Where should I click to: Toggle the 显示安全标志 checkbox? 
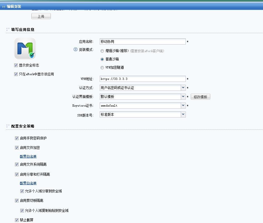coord(16,65)
